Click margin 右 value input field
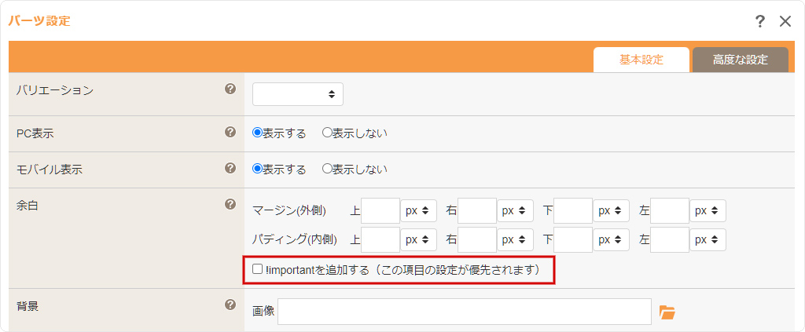Screen dimensions: 805x332 [x=477, y=210]
